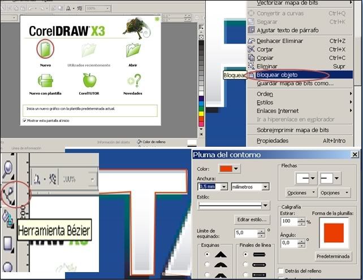Select the rectangle tool in toolbox
Image resolution: width=363 pixels, height=280 pixels.
8,244
